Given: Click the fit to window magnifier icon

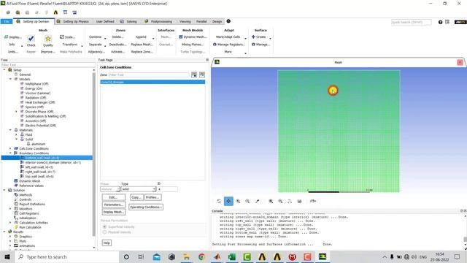Looking at the screenshot, I should pyautogui.click(x=271, y=202).
